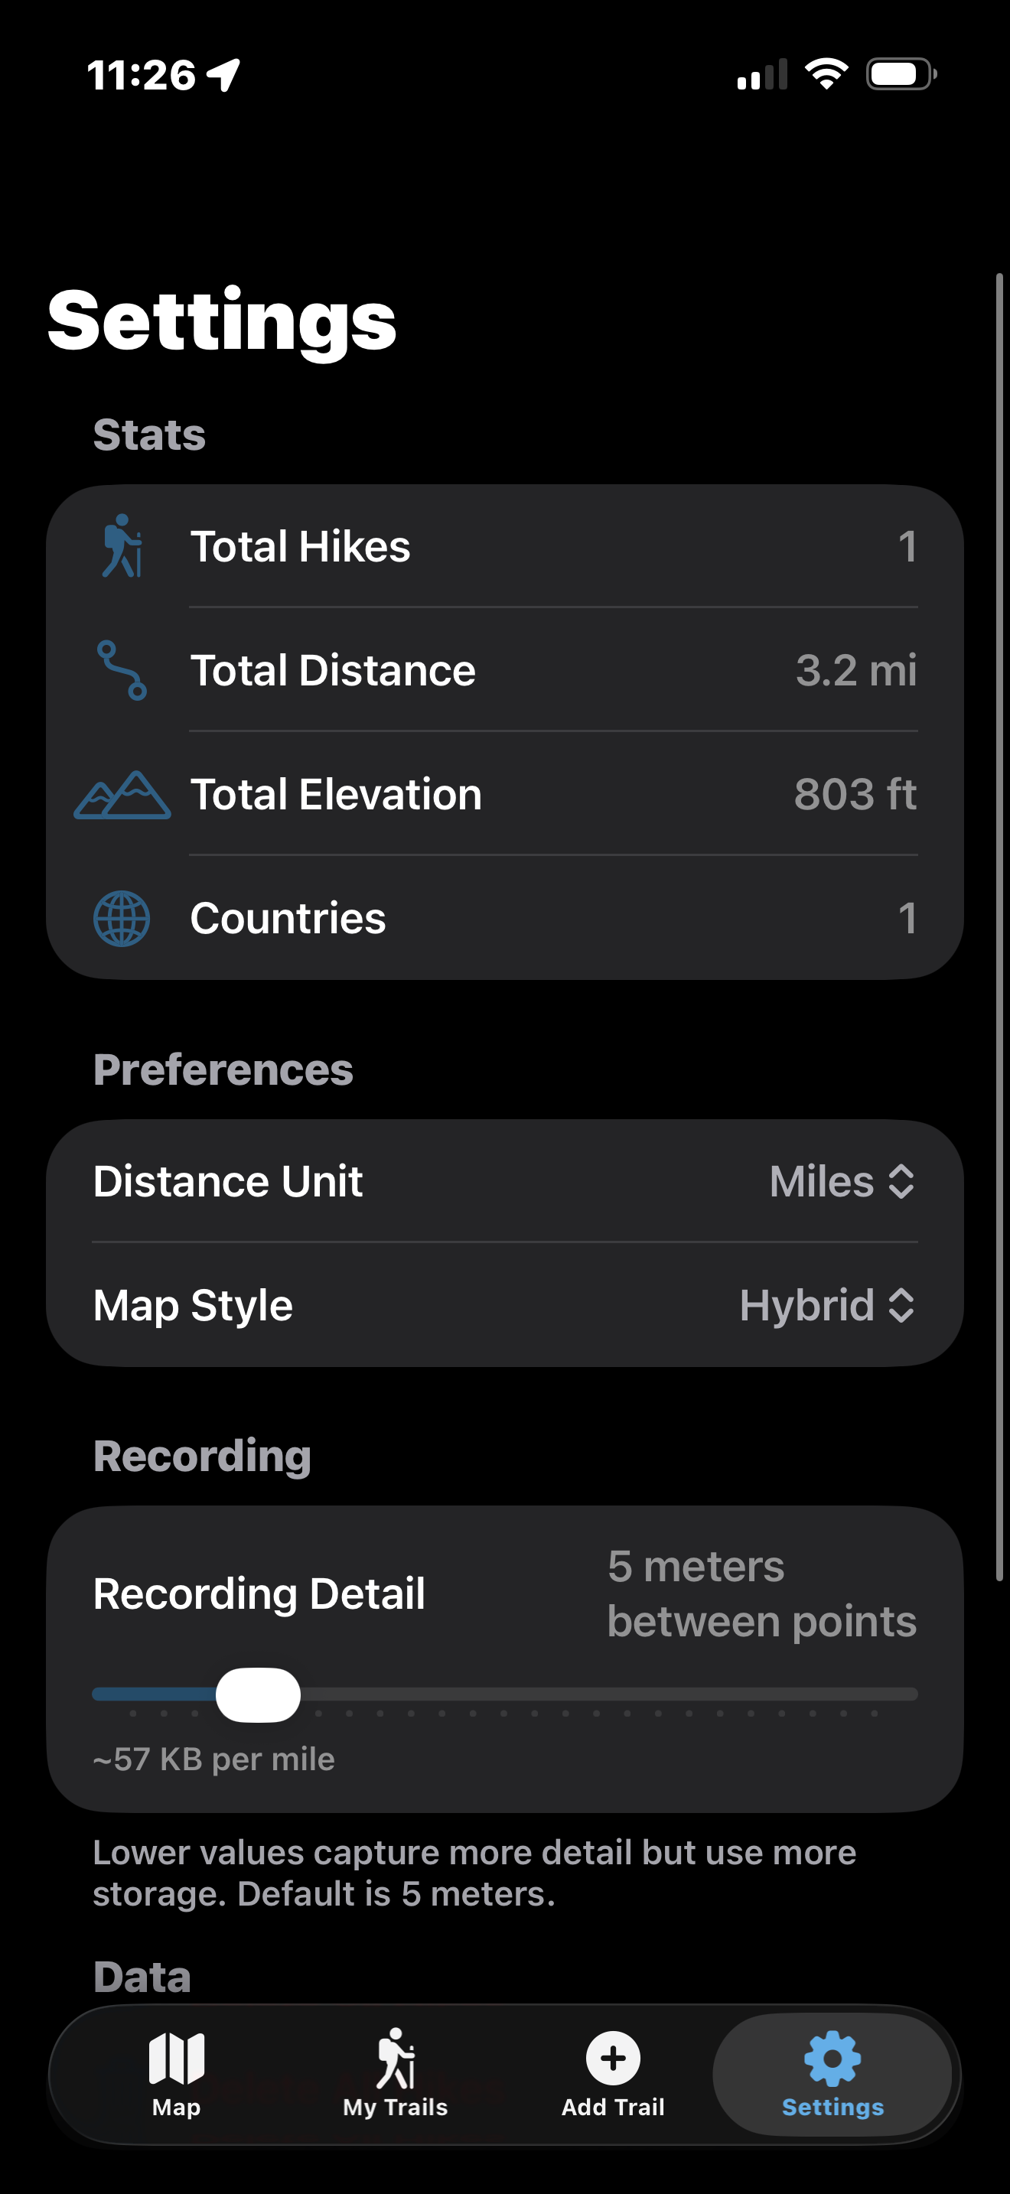
Task: Switch to the Map tab label
Action: 176,2107
